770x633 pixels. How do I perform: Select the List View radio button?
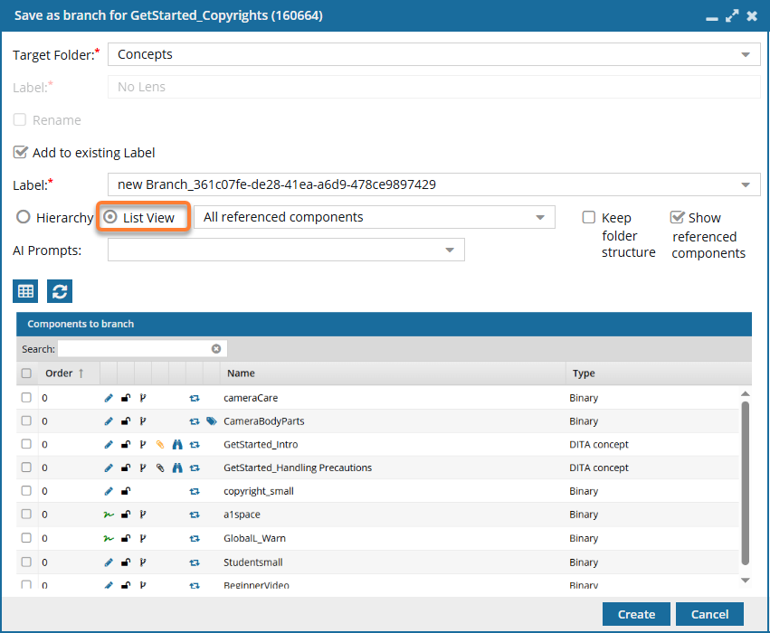tap(110, 217)
